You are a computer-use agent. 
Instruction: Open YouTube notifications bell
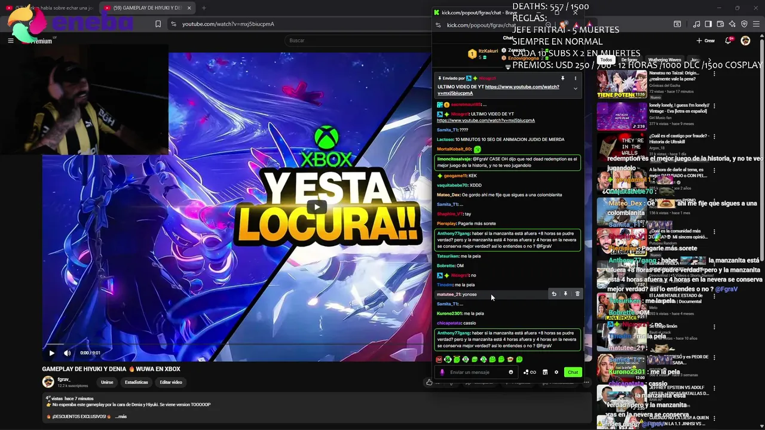click(x=728, y=41)
